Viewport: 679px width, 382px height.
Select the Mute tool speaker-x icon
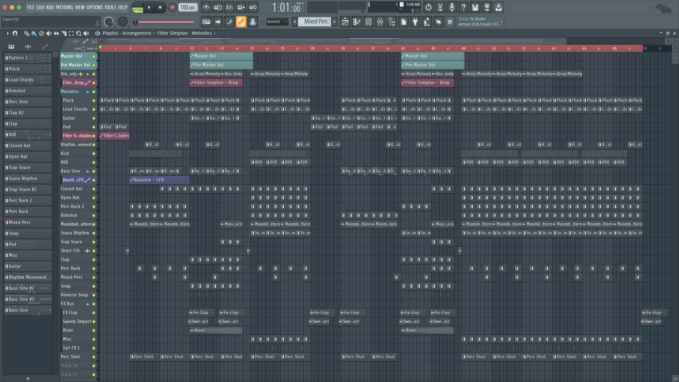[x=49, y=33]
